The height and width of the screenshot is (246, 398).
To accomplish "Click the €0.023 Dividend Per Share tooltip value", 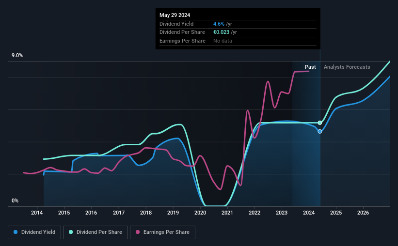I will [222, 32].
